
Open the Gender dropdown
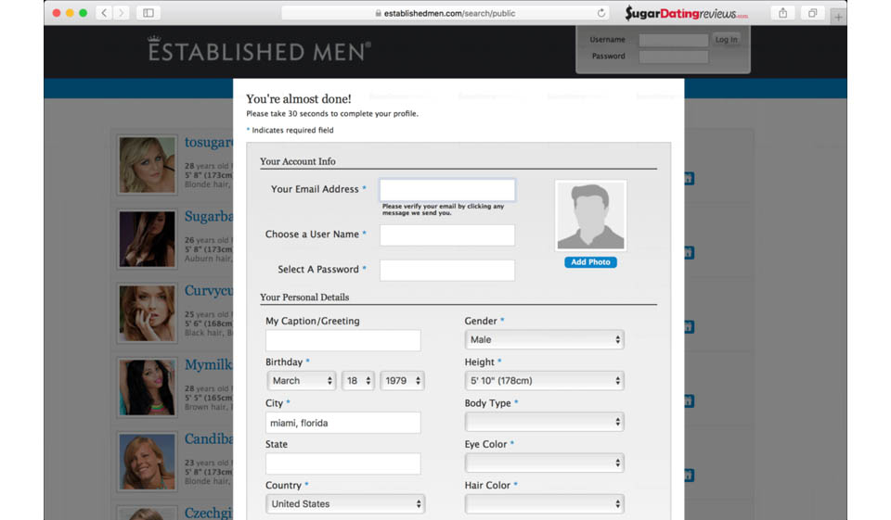pyautogui.click(x=544, y=340)
